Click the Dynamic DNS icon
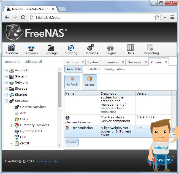Screen dimensions: 179x174 coord(17,132)
